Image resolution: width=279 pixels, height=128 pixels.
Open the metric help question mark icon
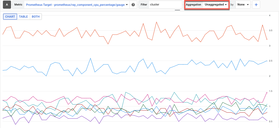133,5
